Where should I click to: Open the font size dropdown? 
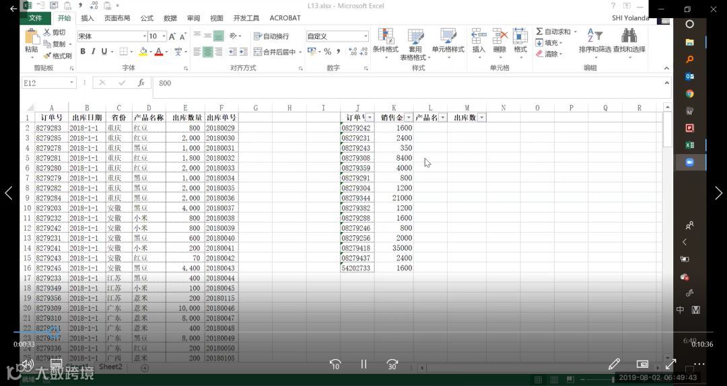pos(164,36)
